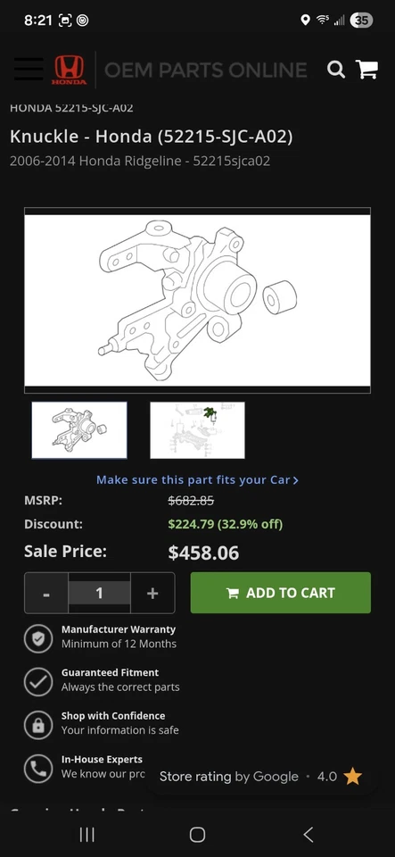
Task: Select the first knuckle thumbnail image
Action: point(79,430)
